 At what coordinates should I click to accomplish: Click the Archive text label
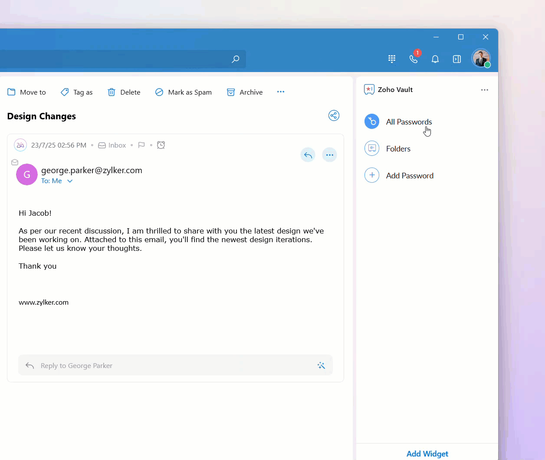tap(251, 92)
